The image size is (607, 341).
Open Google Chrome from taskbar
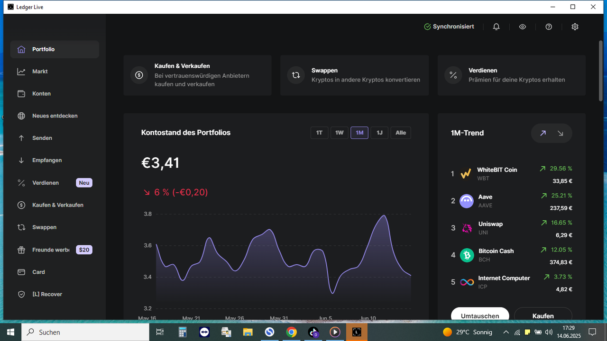click(291, 332)
